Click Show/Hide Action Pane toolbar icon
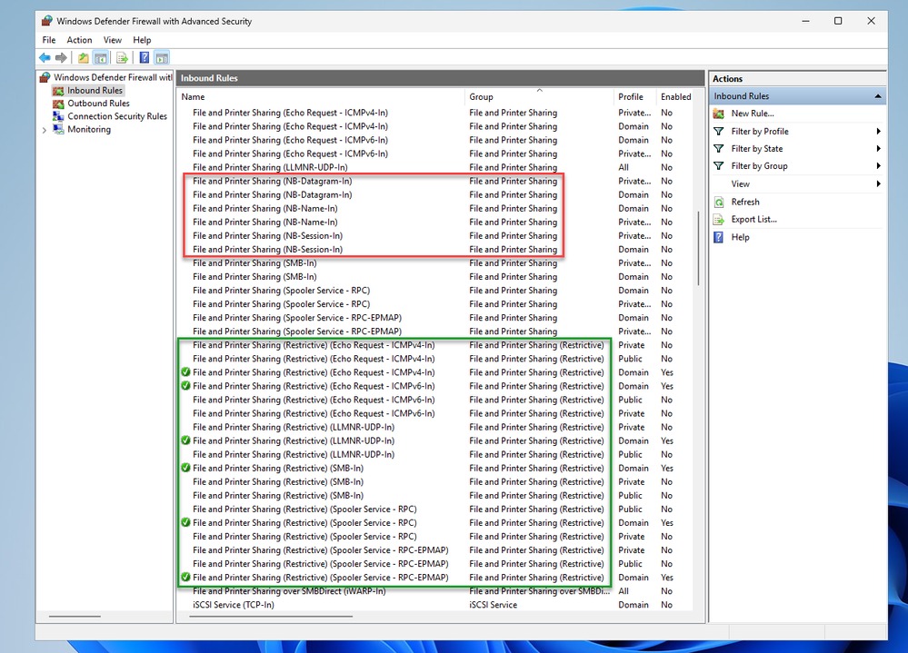This screenshot has height=653, width=908. [x=162, y=58]
